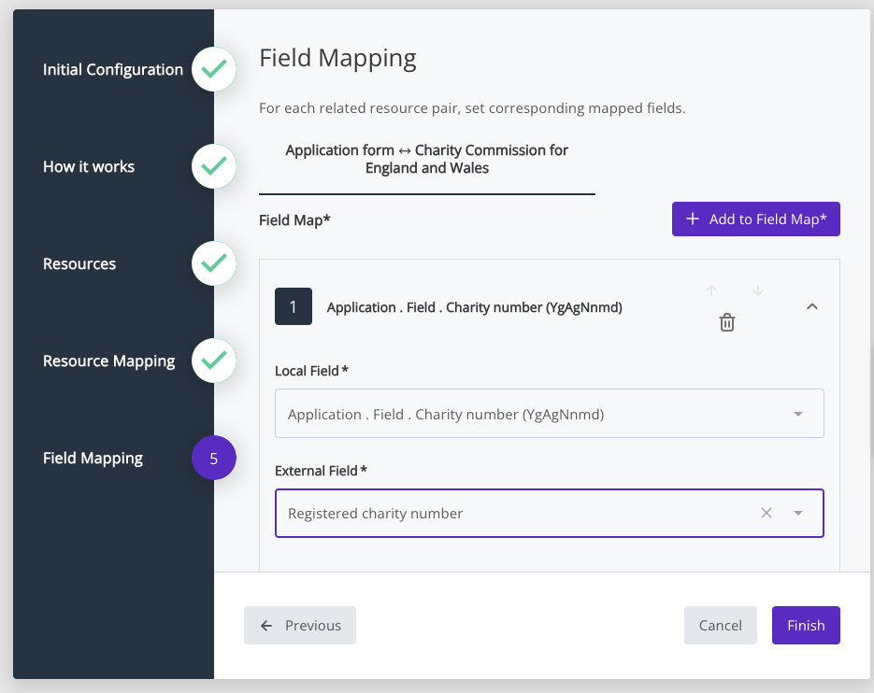Image resolution: width=874 pixels, height=693 pixels.
Task: Finish the integration setup
Action: pos(806,625)
